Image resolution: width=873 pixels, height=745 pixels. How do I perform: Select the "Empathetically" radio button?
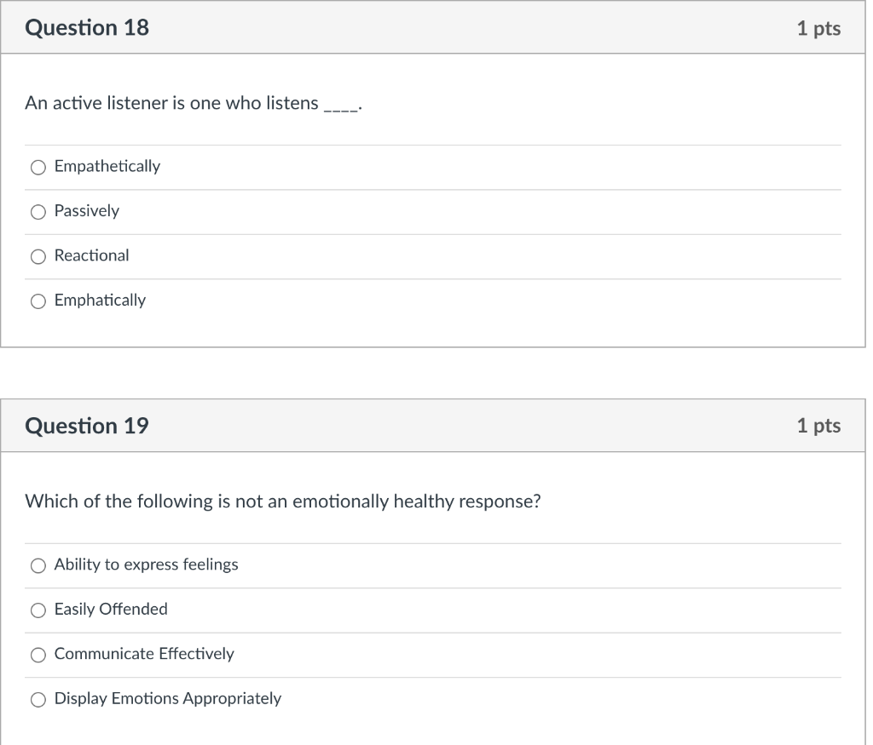[38, 167]
